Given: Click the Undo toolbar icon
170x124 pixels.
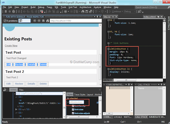Looking at the screenshot, I should point(96,12).
